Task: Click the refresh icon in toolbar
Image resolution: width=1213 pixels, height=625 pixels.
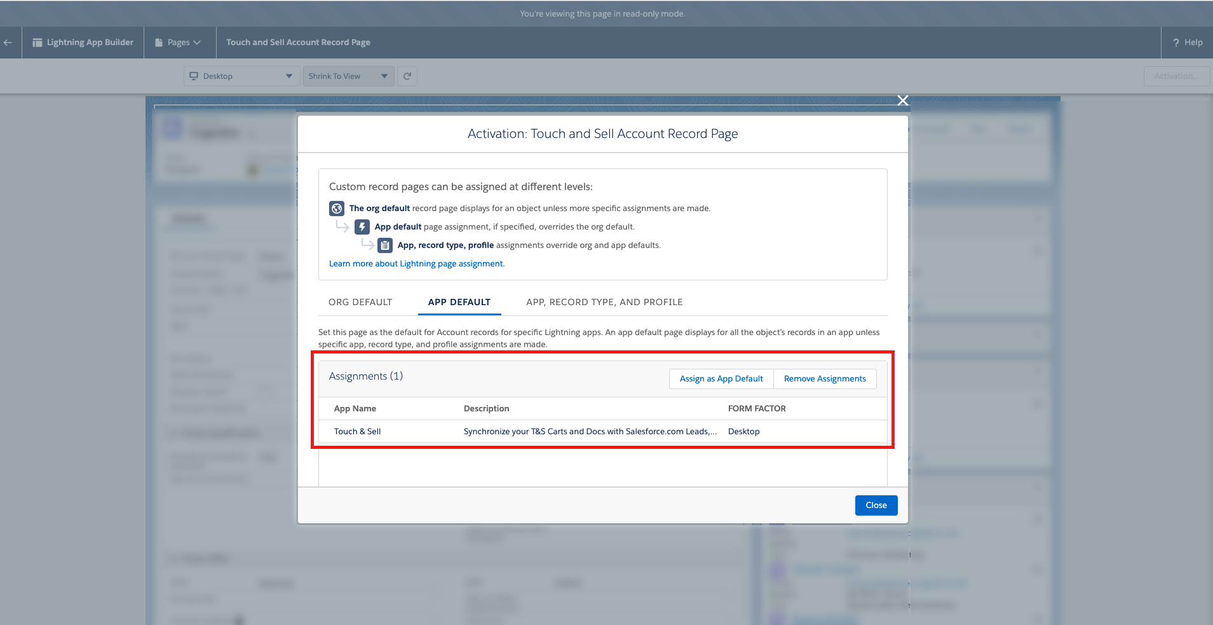Action: point(407,76)
